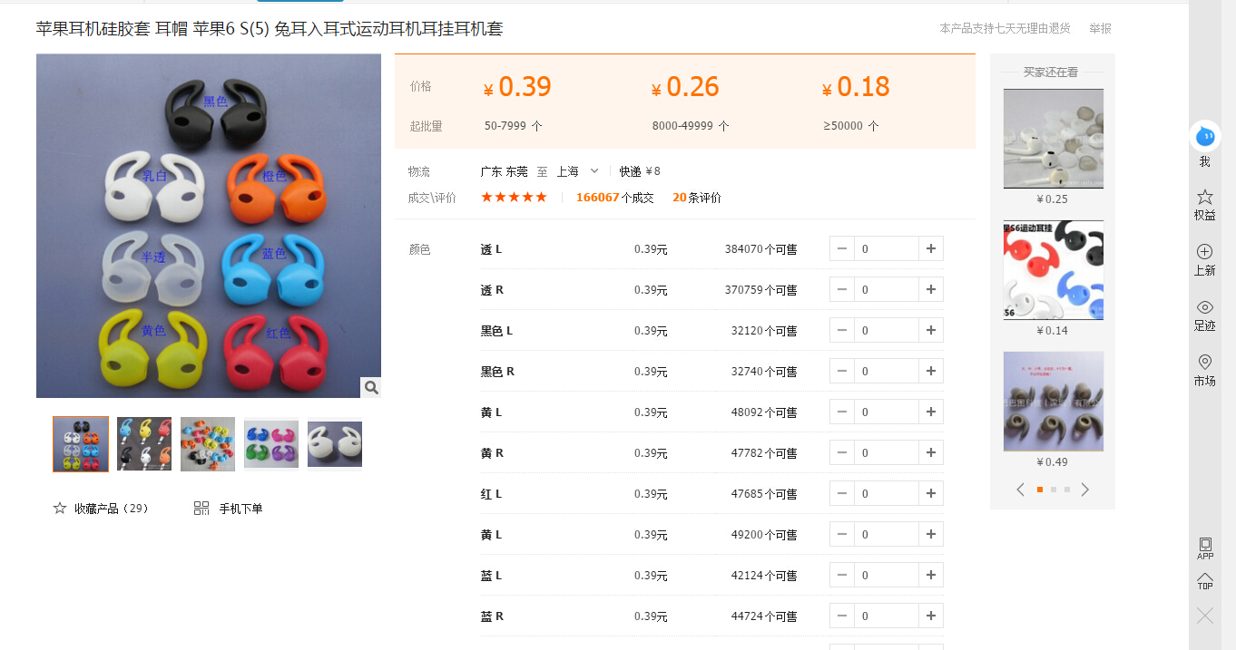Increase quantity for 黄 R
Screen dimensions: 1236x650
(x=931, y=452)
